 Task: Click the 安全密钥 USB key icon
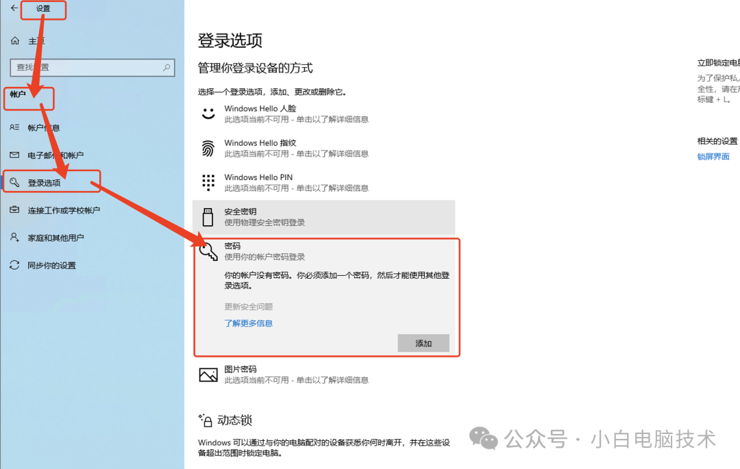tap(208, 217)
